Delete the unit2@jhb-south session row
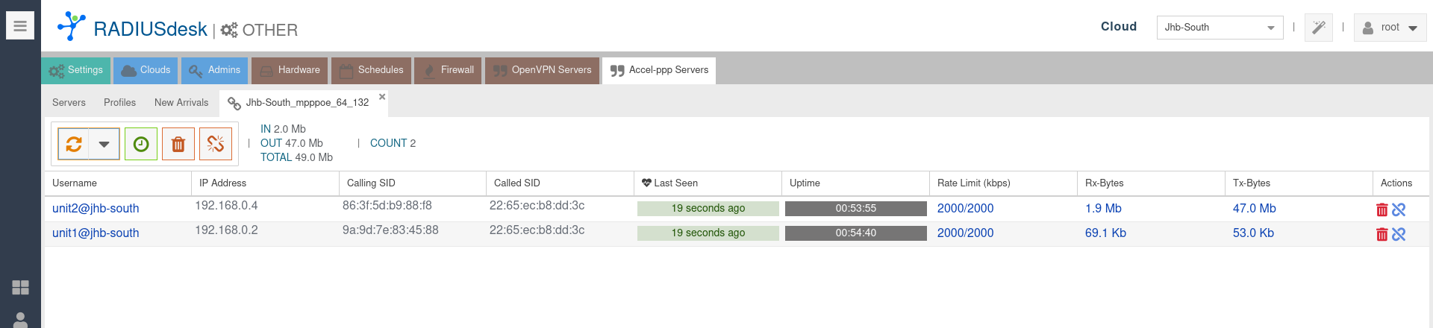Screen dimensions: 1433x328 pos(1382,210)
